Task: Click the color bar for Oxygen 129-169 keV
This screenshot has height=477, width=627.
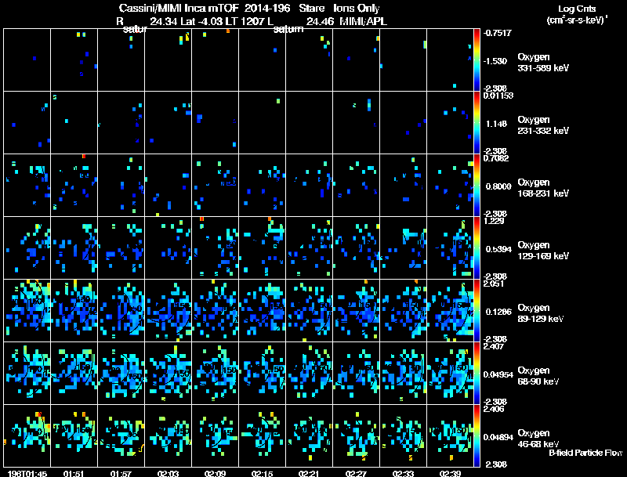Action: pos(477,248)
